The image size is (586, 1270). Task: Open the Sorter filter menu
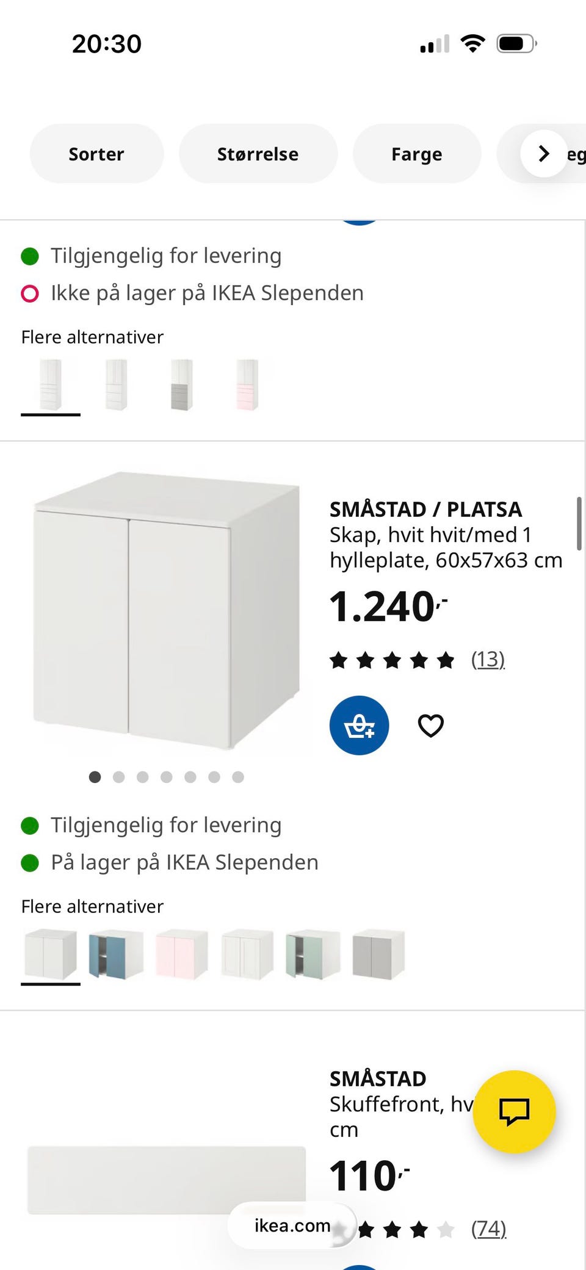pyautogui.click(x=96, y=154)
